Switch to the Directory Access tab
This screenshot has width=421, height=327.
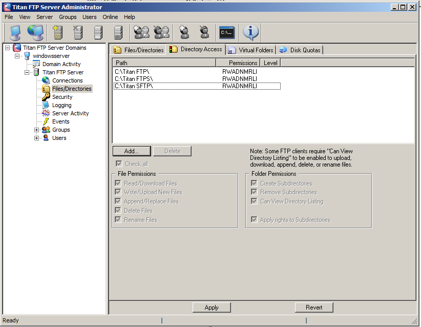pyautogui.click(x=196, y=49)
